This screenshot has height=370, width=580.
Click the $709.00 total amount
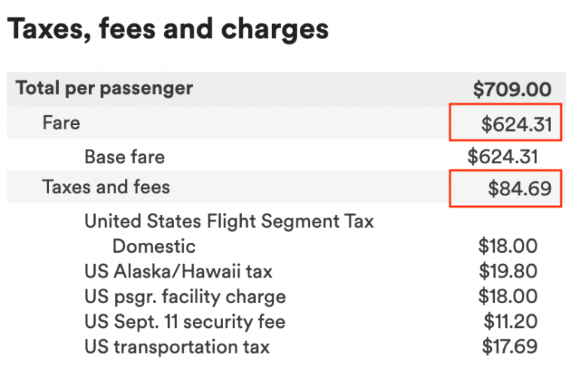click(511, 89)
